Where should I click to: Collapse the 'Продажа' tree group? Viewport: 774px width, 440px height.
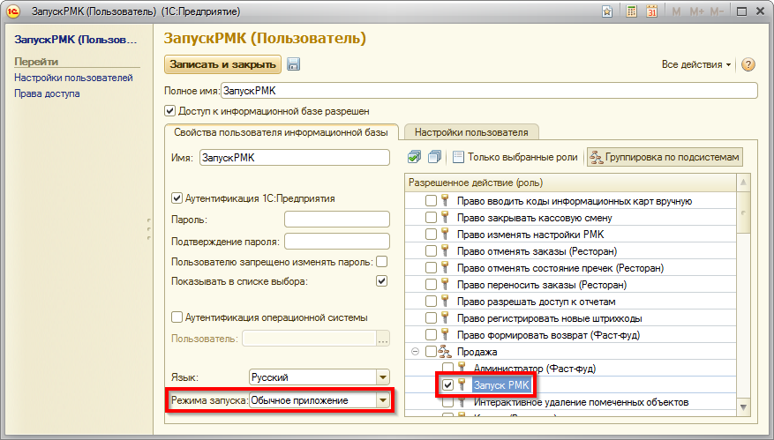pos(414,352)
